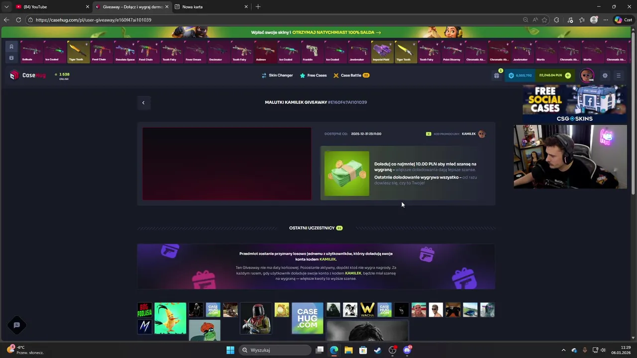The height and width of the screenshot is (358, 637).
Task: Open the hamburger menu in site header
Action: (619, 76)
